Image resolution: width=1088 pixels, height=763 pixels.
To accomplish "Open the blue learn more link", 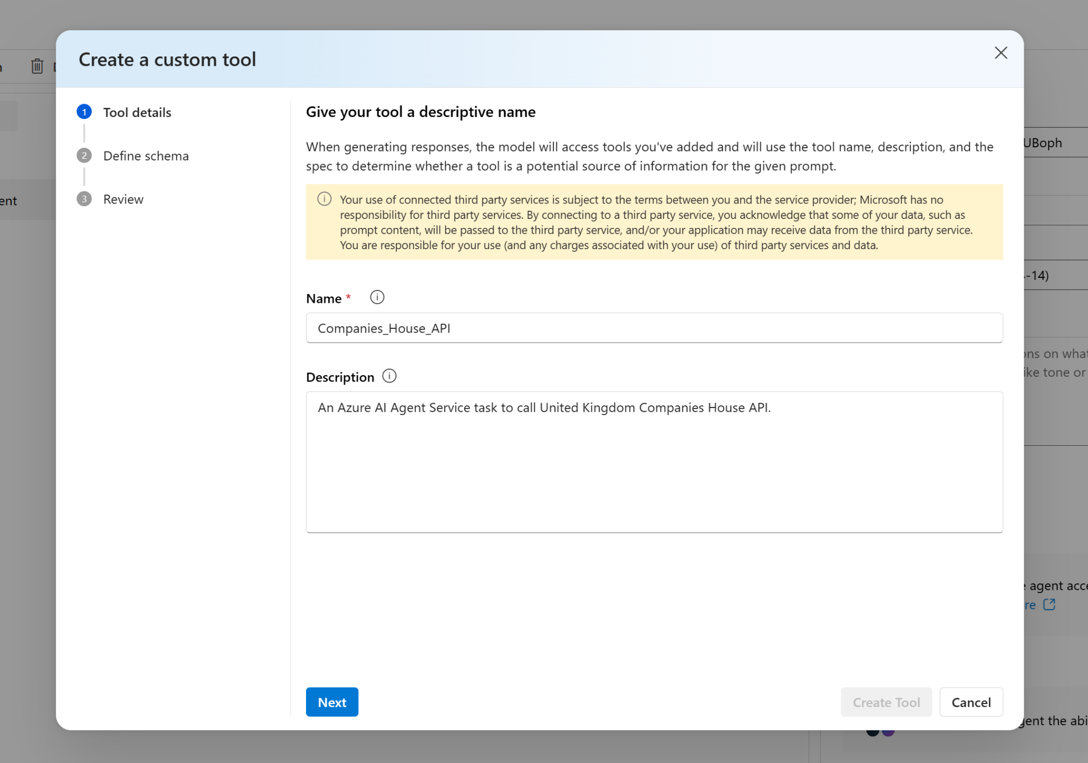I will (1031, 604).
